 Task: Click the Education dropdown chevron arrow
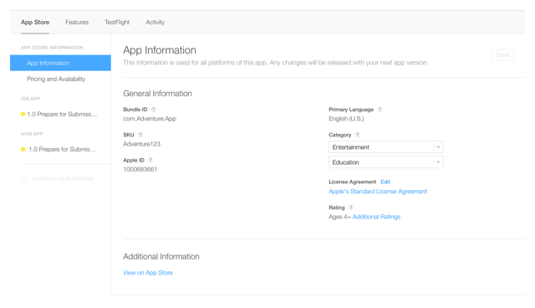[438, 162]
